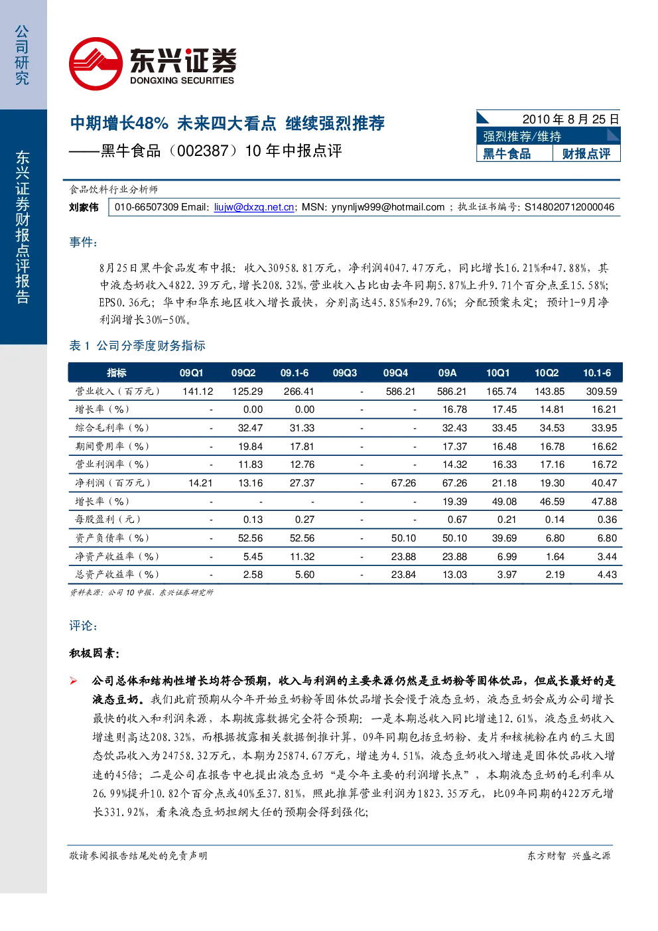Click the '09Q4' column header
The image size is (658, 931).
[x=395, y=373]
